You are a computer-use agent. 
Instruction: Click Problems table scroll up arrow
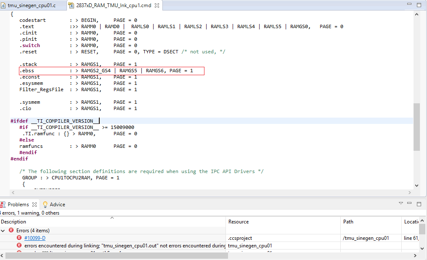coord(422,221)
